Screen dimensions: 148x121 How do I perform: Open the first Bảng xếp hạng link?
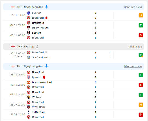tap(133, 7)
